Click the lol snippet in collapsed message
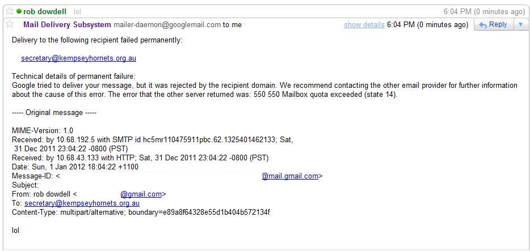This screenshot has width=530, height=251. coord(78,11)
